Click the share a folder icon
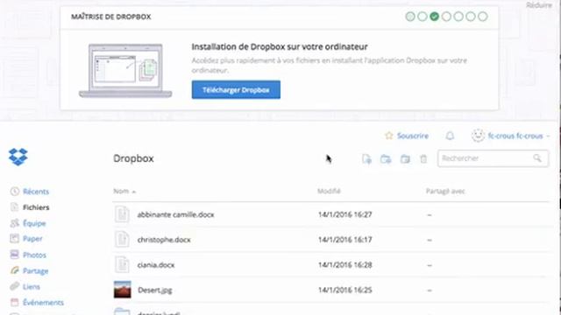The image size is (561, 315). pyautogui.click(x=405, y=159)
